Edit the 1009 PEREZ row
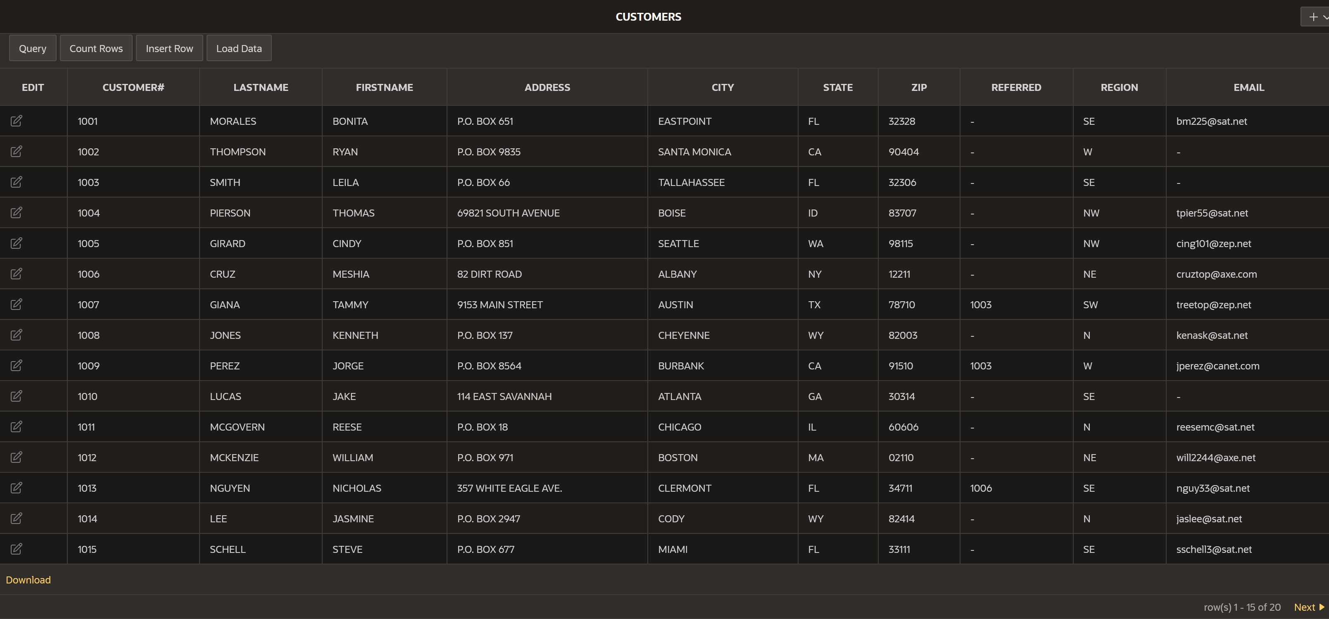 (17, 365)
